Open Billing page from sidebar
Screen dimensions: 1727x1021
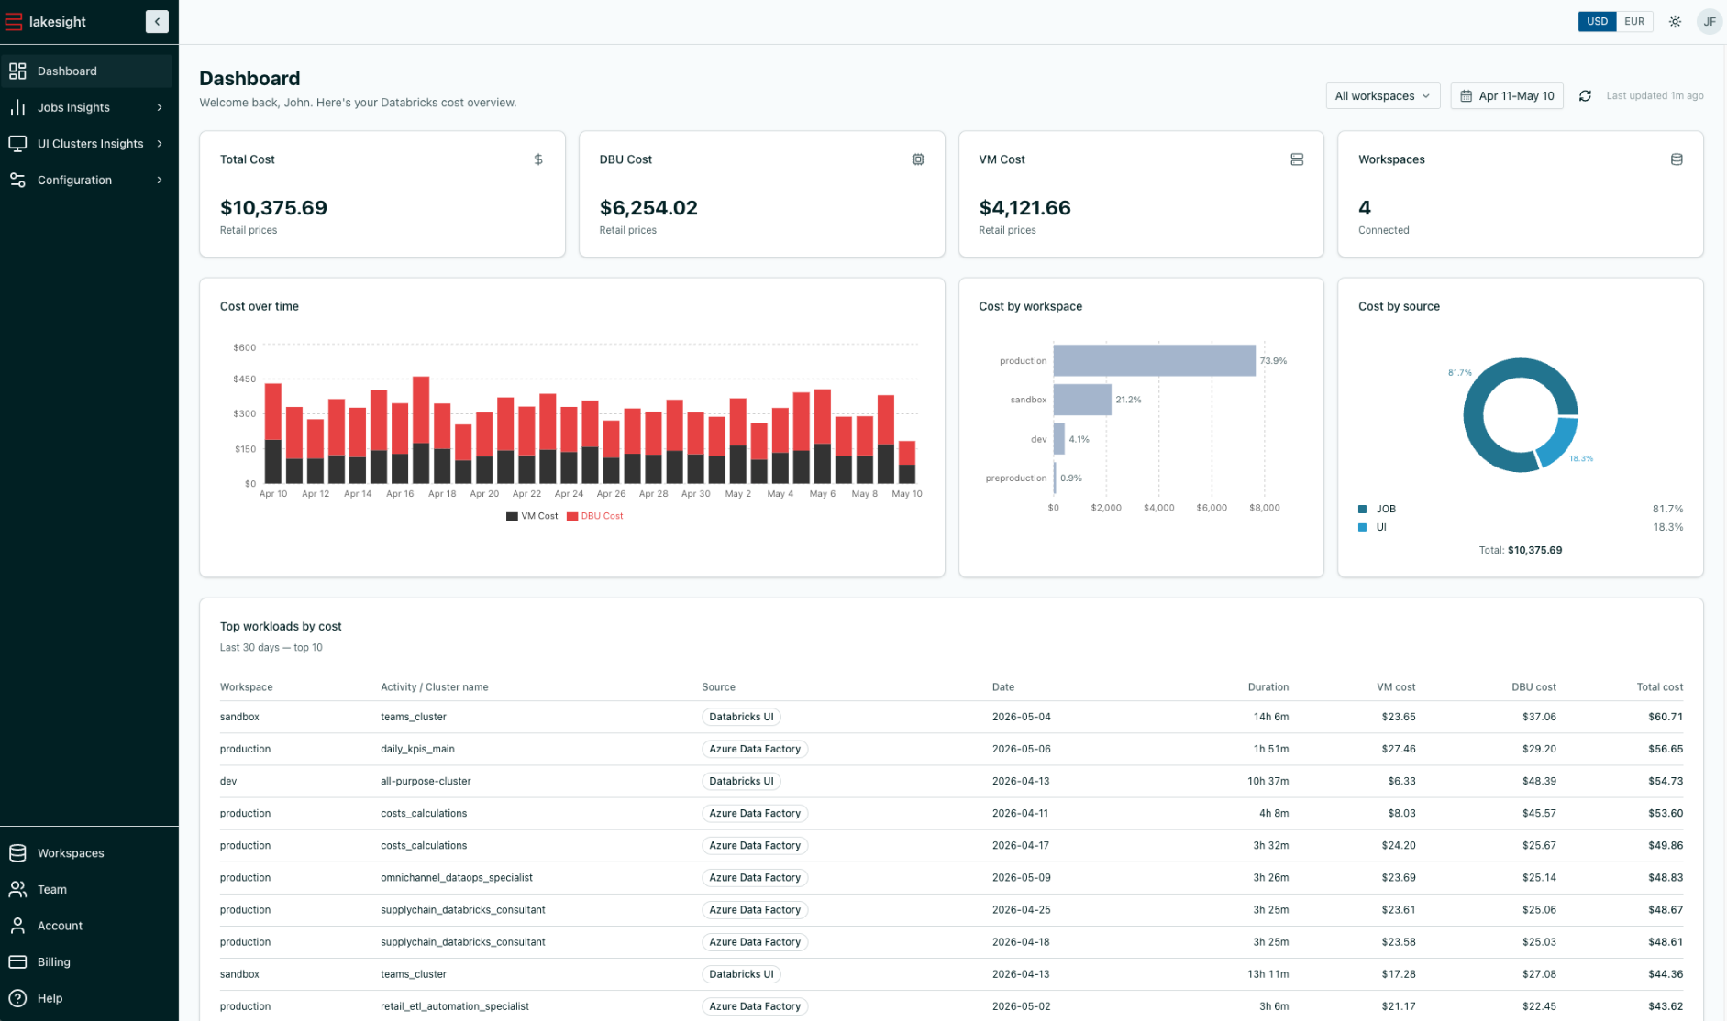pos(87,961)
